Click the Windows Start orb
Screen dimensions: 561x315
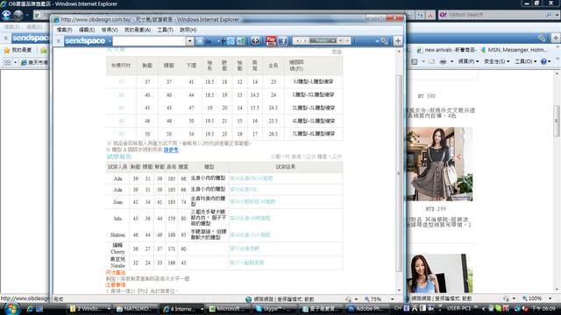(x=11, y=308)
